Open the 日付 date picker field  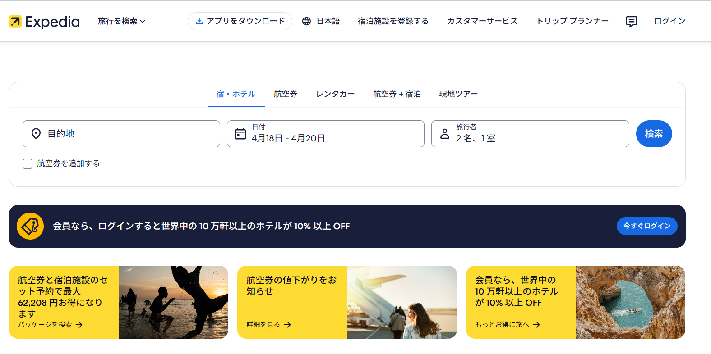326,134
